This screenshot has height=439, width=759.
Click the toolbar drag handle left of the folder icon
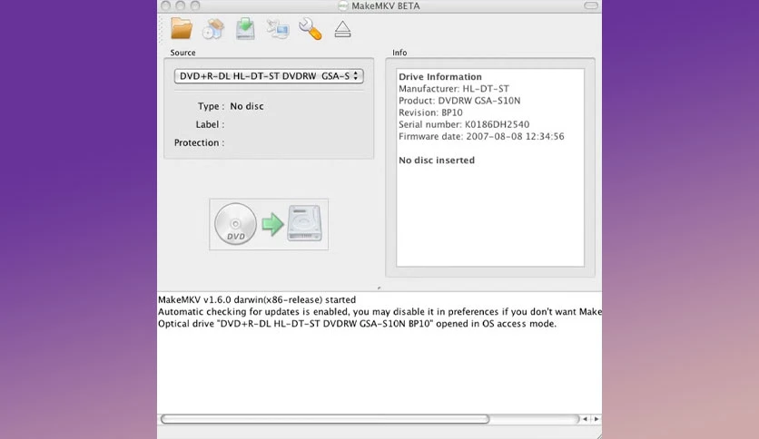tap(162, 28)
